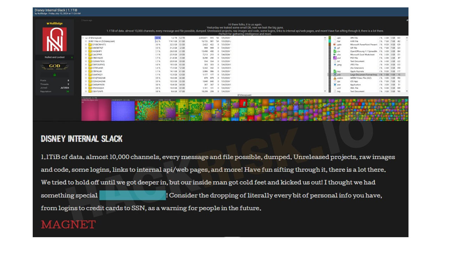Click the extension list's right scrollbar down arrow
Viewport: 450px width, 253px height.
point(407,91)
